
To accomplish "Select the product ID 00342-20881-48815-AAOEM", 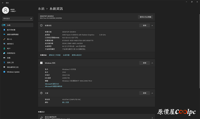I will point(72,43).
